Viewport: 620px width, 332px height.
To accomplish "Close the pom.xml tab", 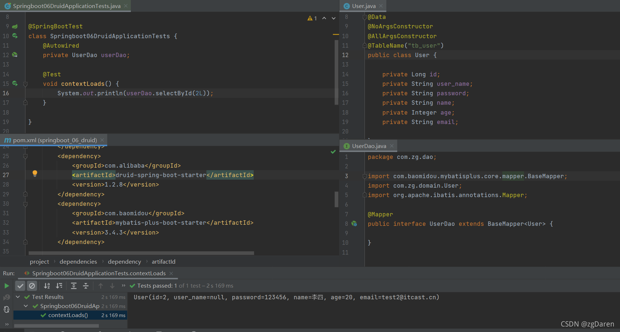I will point(102,140).
